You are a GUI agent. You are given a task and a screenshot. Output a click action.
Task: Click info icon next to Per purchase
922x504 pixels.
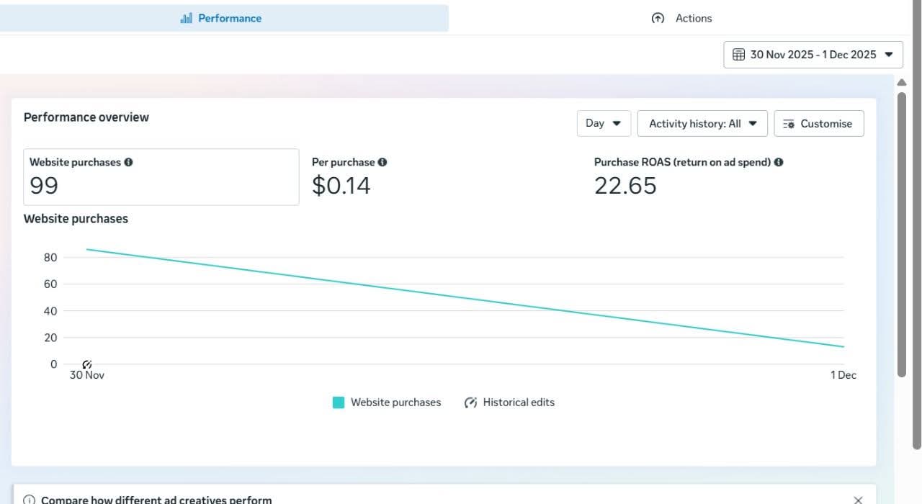tap(382, 162)
